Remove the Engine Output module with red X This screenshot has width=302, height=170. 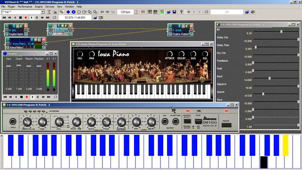(x=191, y=26)
